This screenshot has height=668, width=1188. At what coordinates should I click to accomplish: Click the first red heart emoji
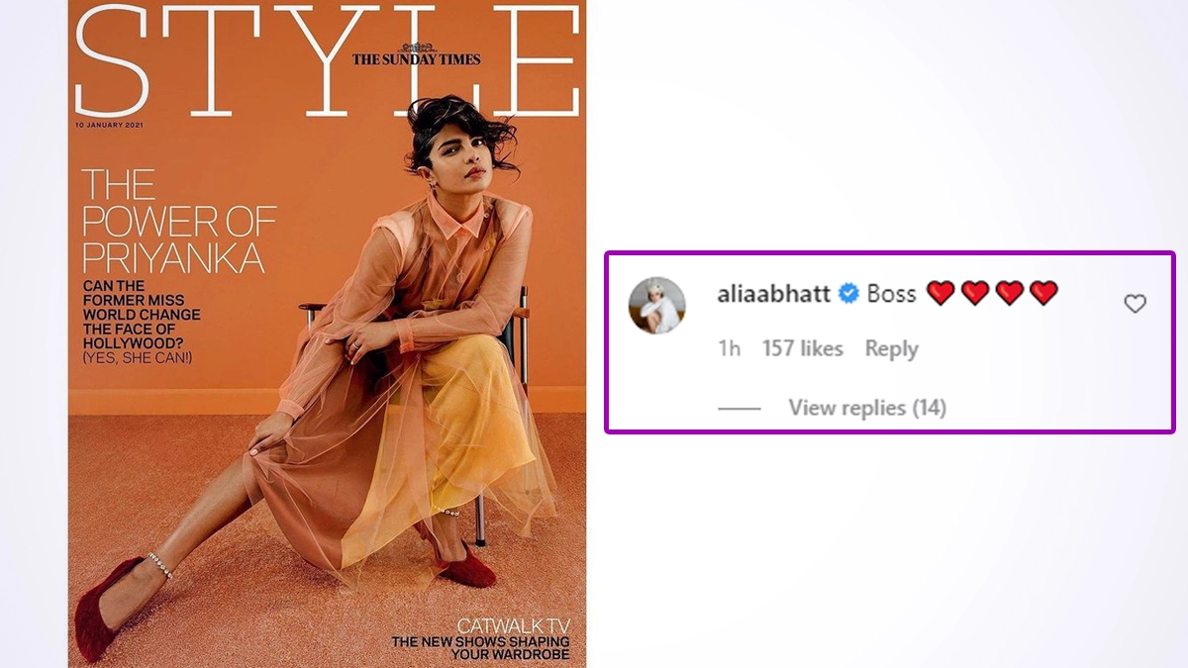(x=940, y=293)
